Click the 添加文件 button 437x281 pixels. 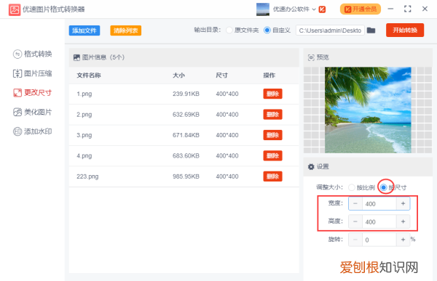pos(84,30)
